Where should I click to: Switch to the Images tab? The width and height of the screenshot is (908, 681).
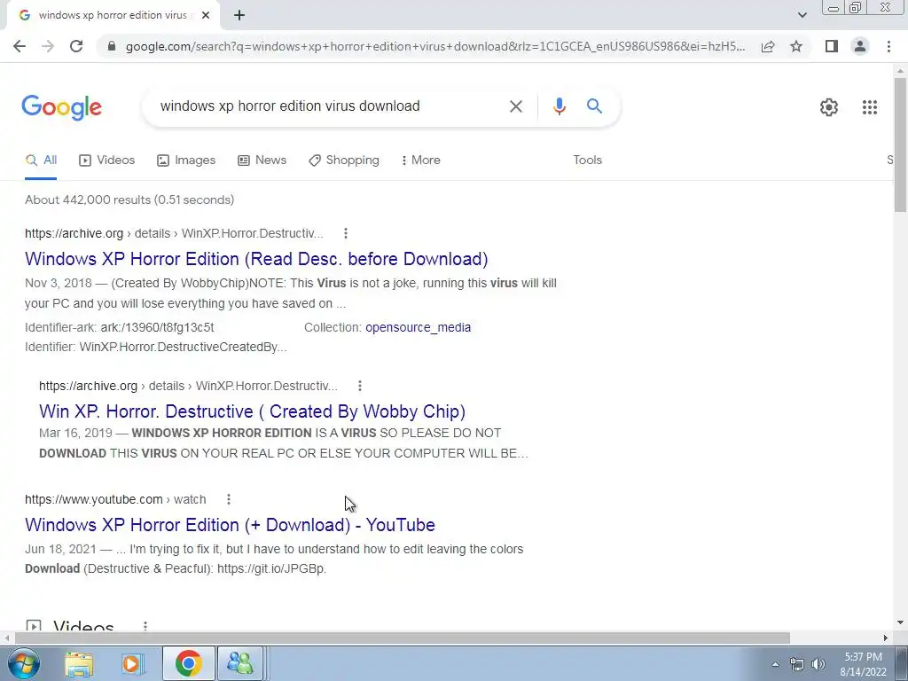[x=186, y=160]
